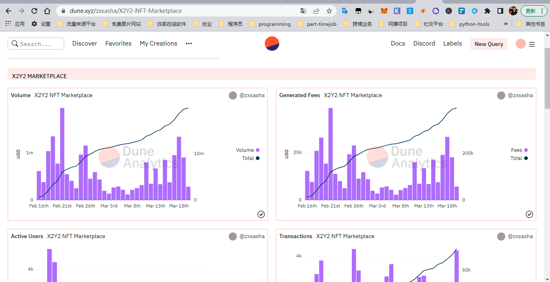Expand hidden bookmarks with double chevron

[506, 24]
